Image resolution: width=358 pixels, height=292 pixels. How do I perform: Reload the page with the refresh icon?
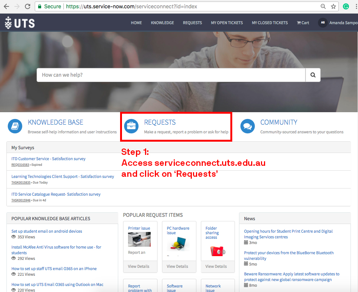pos(28,6)
